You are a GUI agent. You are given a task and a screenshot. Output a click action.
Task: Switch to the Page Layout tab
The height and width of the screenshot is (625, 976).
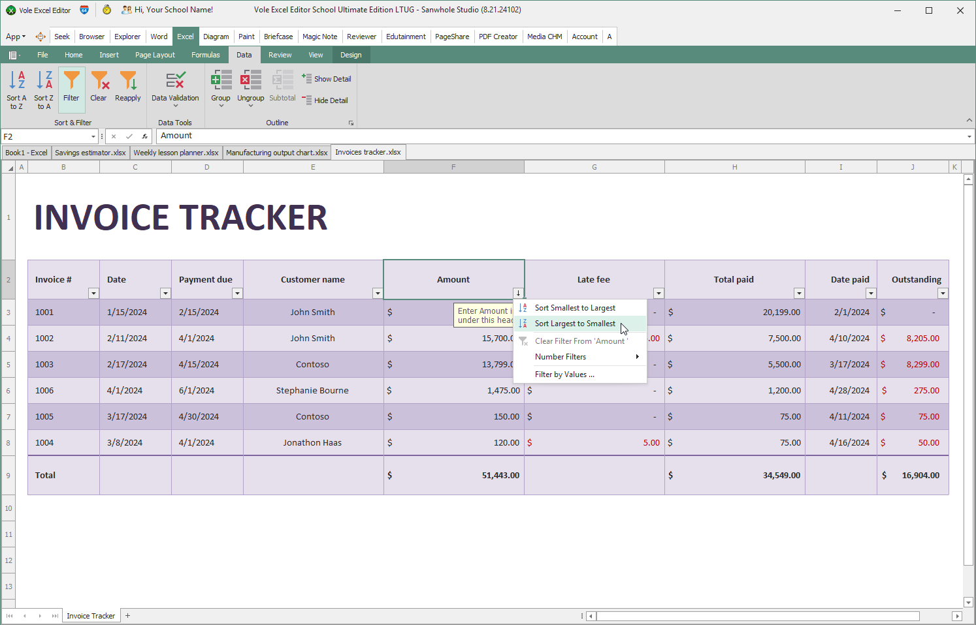coord(155,55)
